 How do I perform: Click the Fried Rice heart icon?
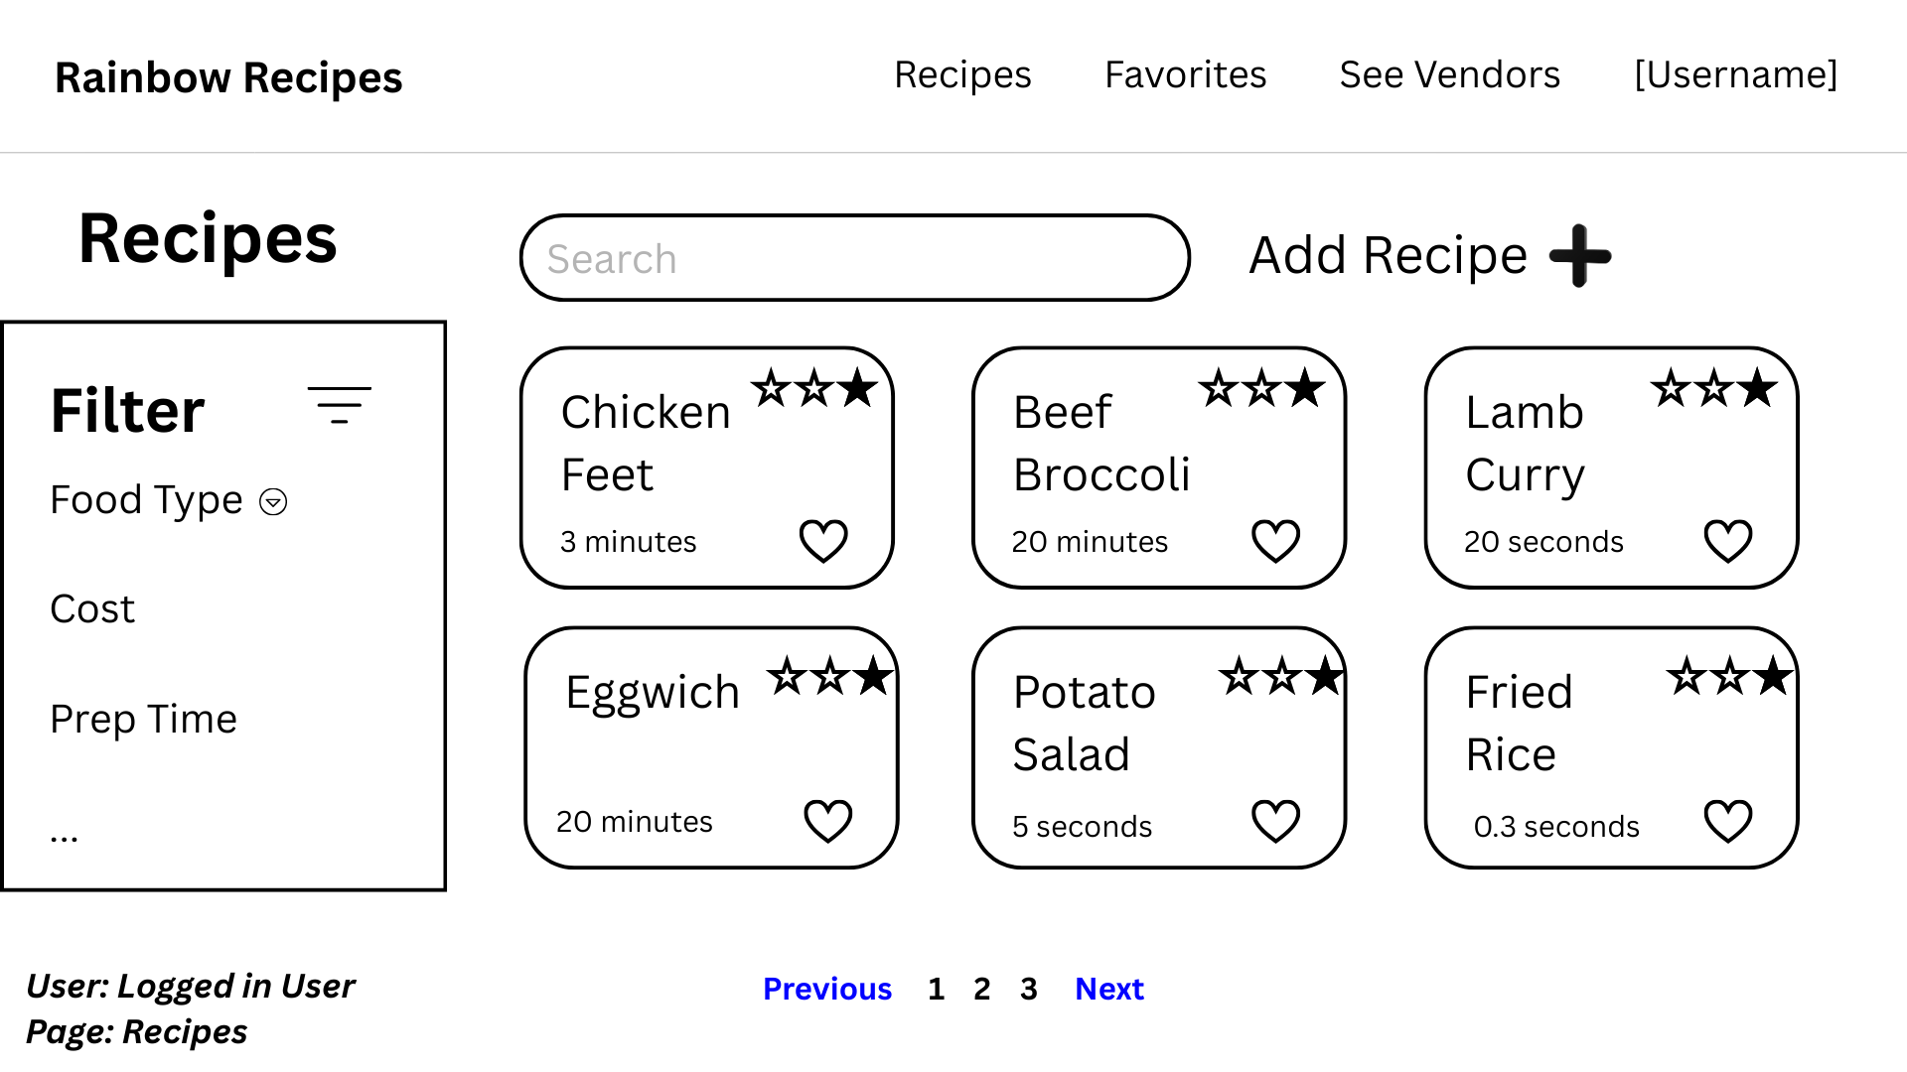(x=1727, y=821)
